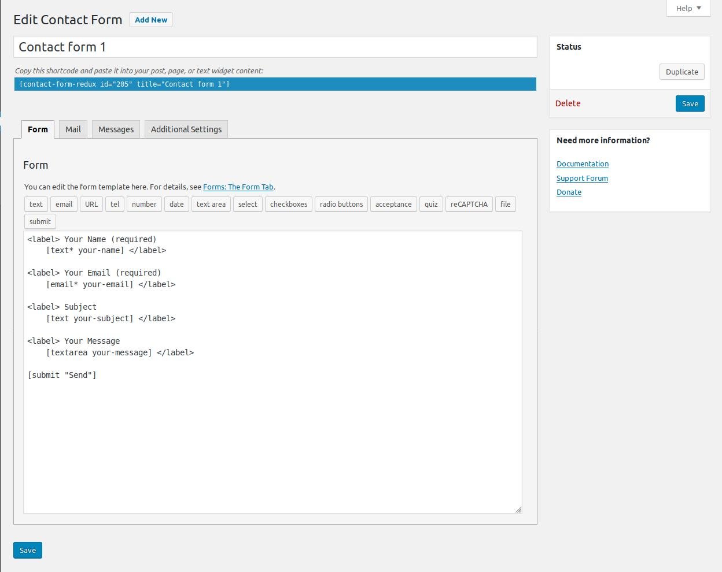
Task: Click the red Delete link
Action: coord(568,103)
